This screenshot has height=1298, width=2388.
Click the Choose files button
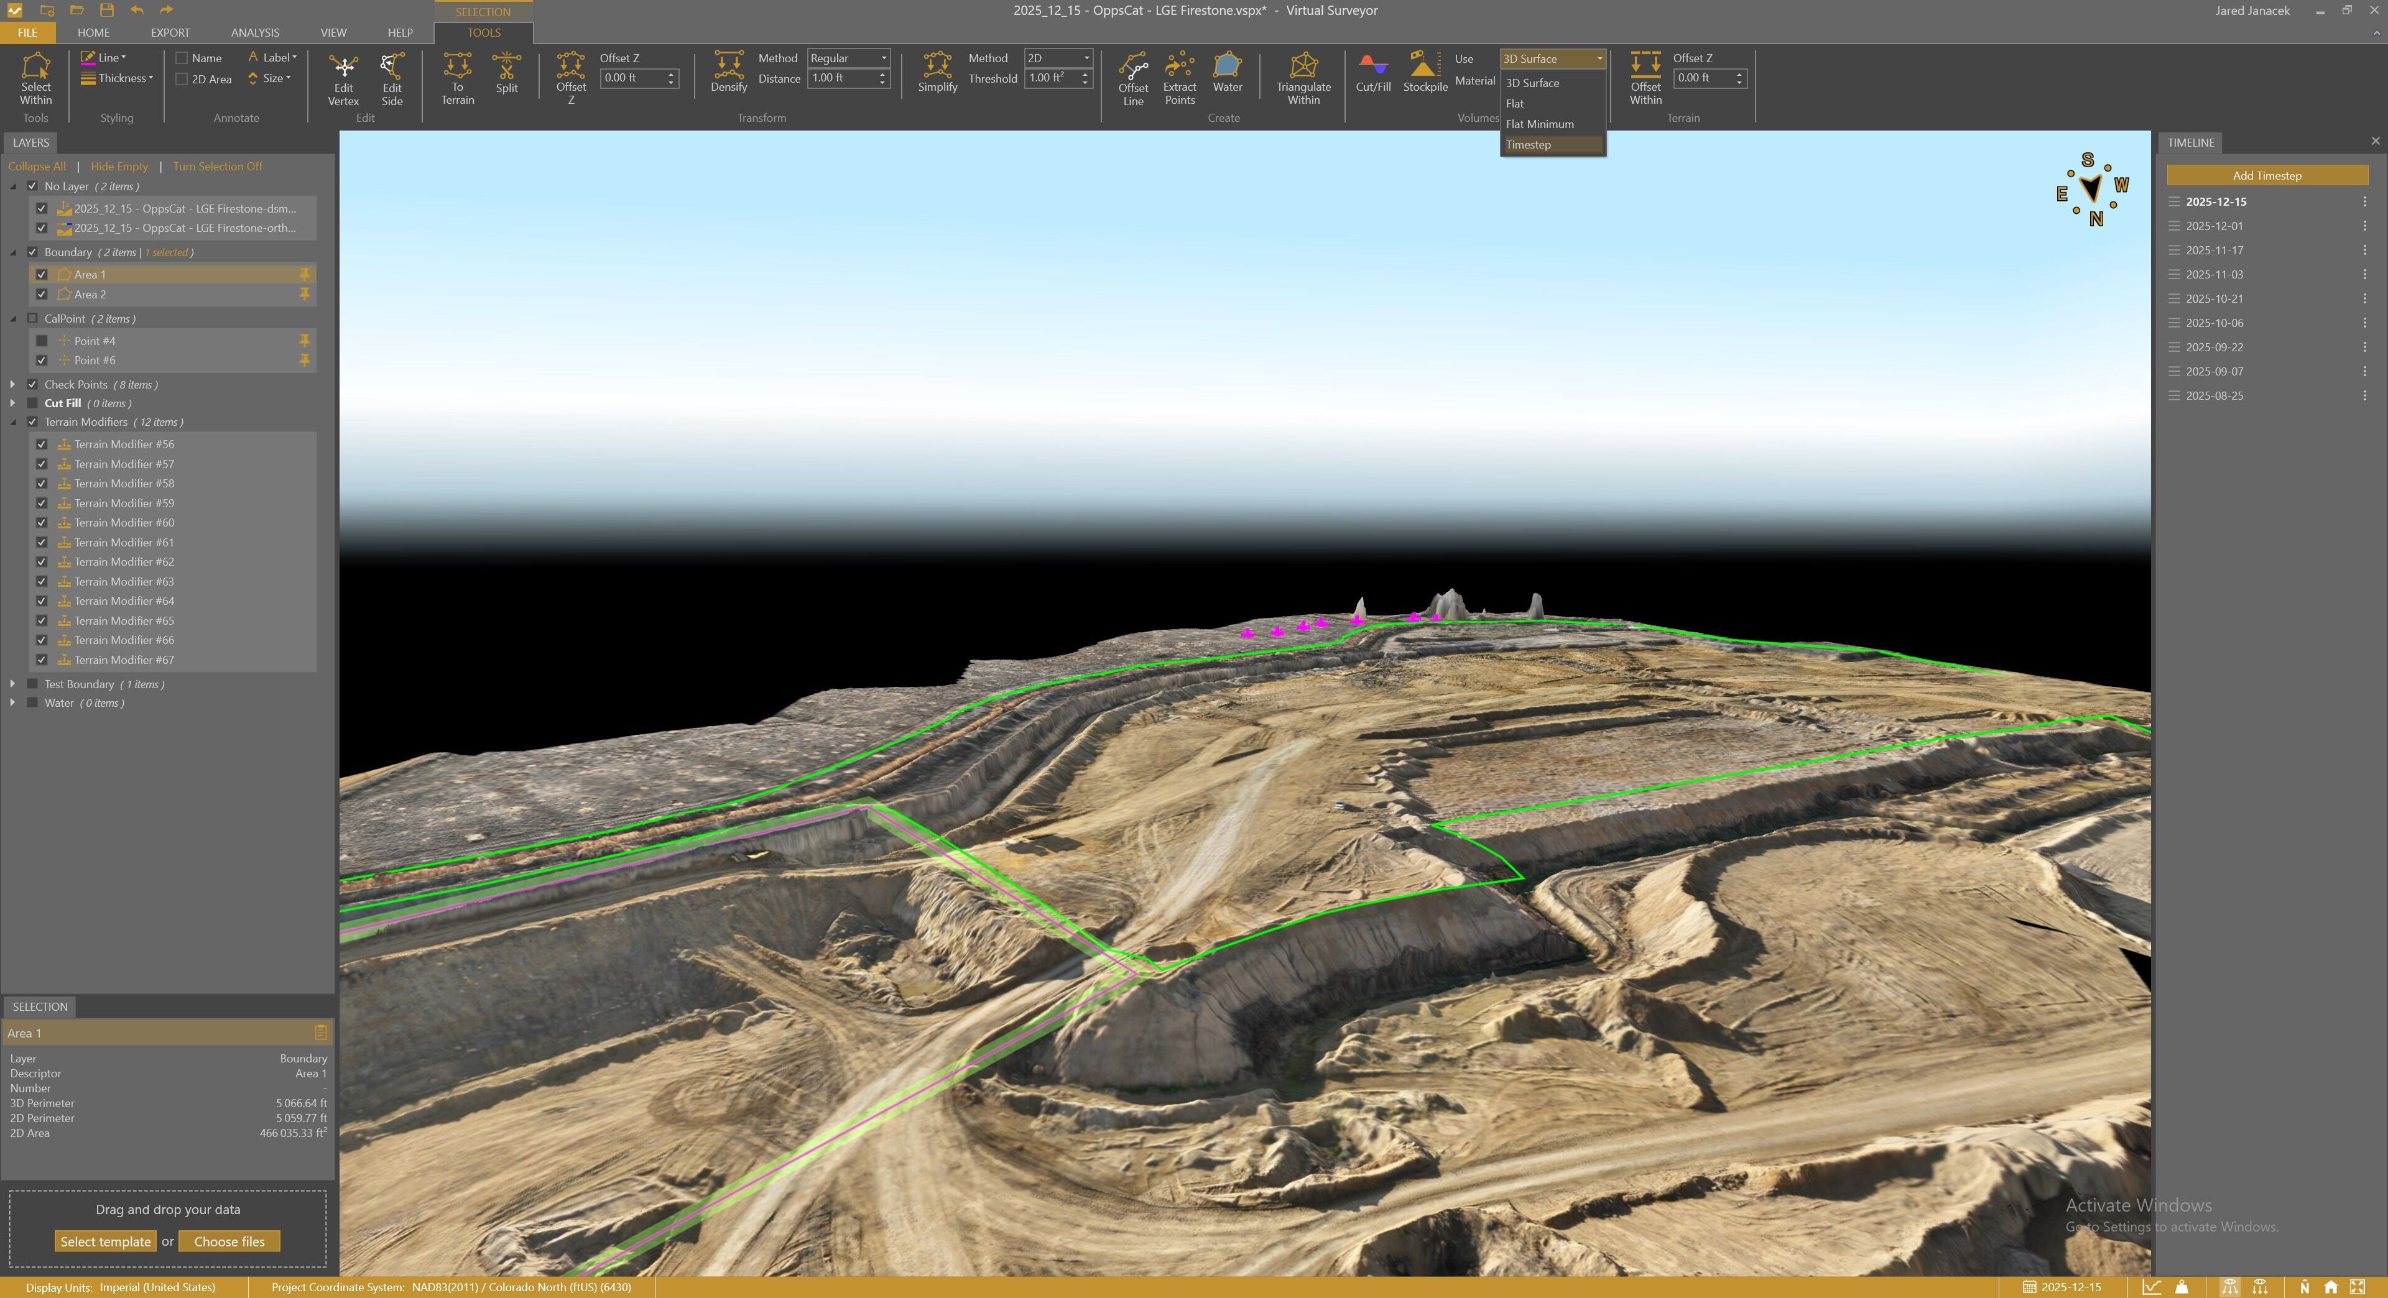229,1241
